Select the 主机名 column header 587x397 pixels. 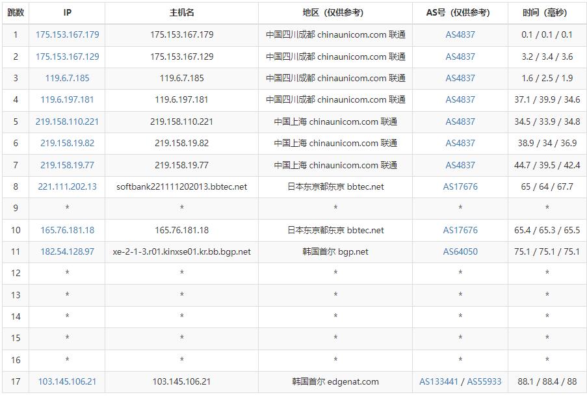pyautogui.click(x=181, y=13)
